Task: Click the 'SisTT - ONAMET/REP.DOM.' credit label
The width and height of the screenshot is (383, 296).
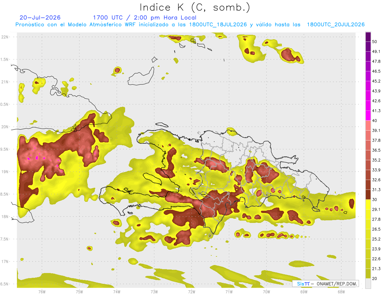Action: tap(326, 284)
